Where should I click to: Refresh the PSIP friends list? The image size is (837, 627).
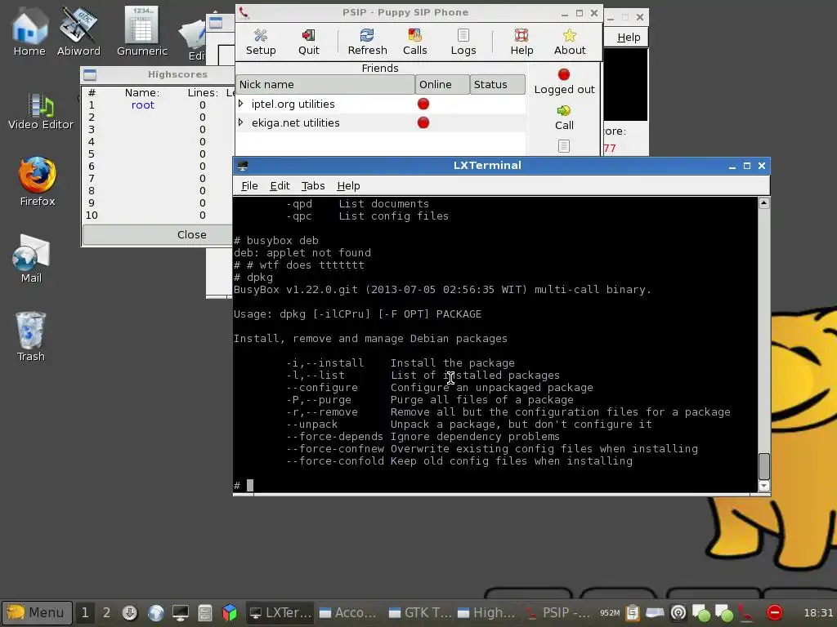click(x=367, y=42)
